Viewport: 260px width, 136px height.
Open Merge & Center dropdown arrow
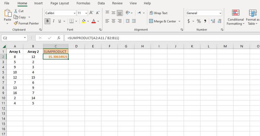(179, 21)
